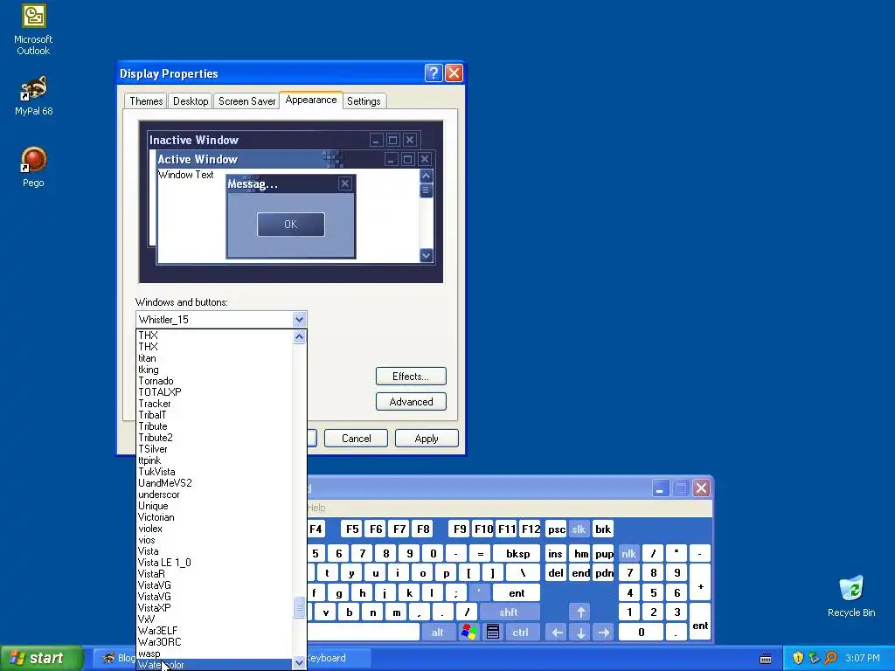Screen dimensions: 895x671
Task: Select War3ELF style entry
Action: click(214, 631)
